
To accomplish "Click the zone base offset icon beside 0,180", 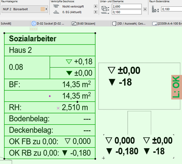I will [105, 13].
